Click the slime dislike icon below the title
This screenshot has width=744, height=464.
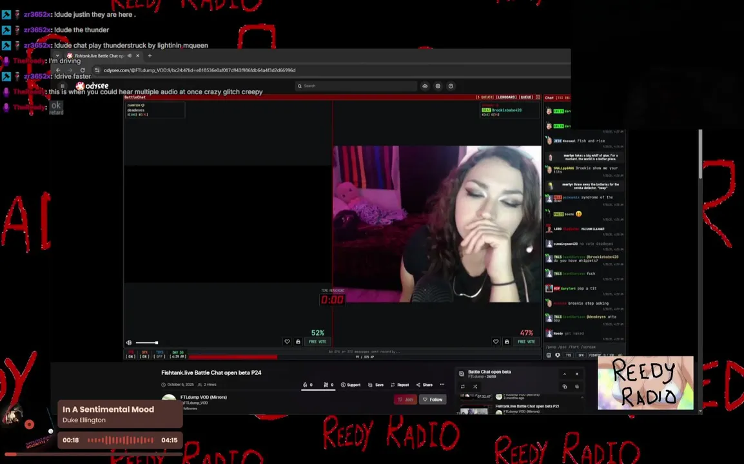[x=326, y=385]
